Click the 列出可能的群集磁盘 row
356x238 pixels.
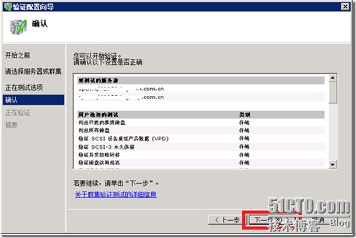coord(201,122)
